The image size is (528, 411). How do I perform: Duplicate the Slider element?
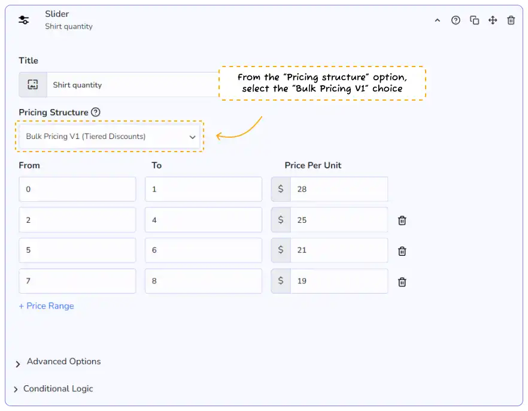pos(474,20)
